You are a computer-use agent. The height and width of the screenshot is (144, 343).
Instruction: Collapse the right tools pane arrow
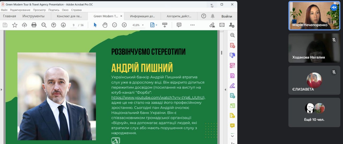coord(225,89)
